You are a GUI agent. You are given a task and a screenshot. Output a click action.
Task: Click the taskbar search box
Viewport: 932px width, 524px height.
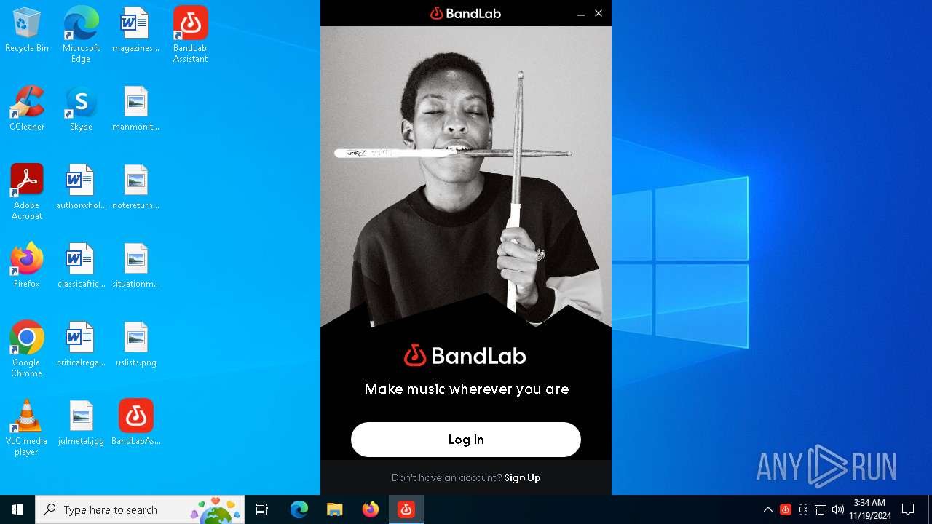coord(141,509)
